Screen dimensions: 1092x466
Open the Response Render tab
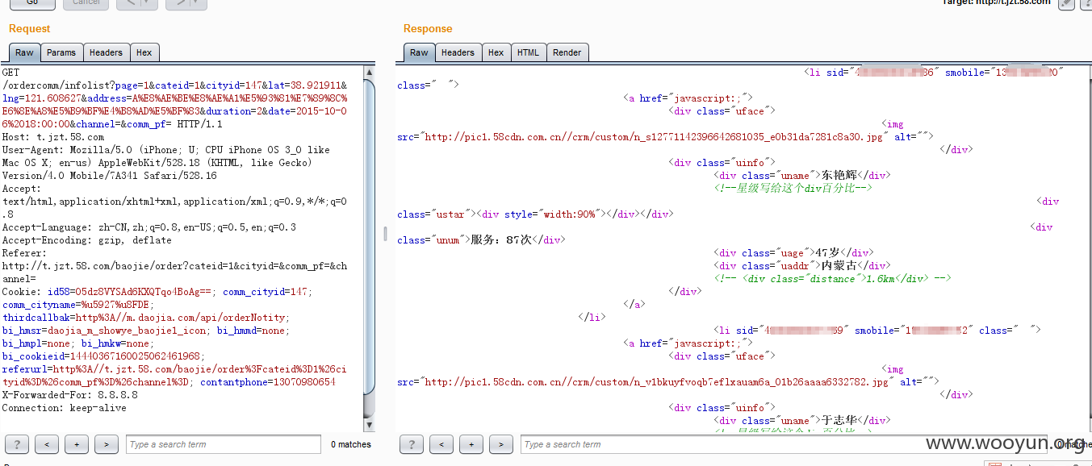[567, 52]
